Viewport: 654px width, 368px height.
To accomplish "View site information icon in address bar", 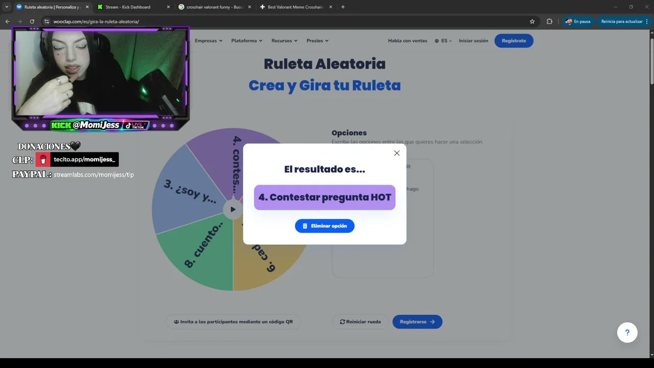I will pos(46,21).
